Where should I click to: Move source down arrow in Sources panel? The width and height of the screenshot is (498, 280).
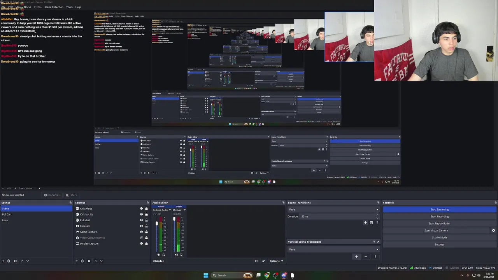pos(101,261)
